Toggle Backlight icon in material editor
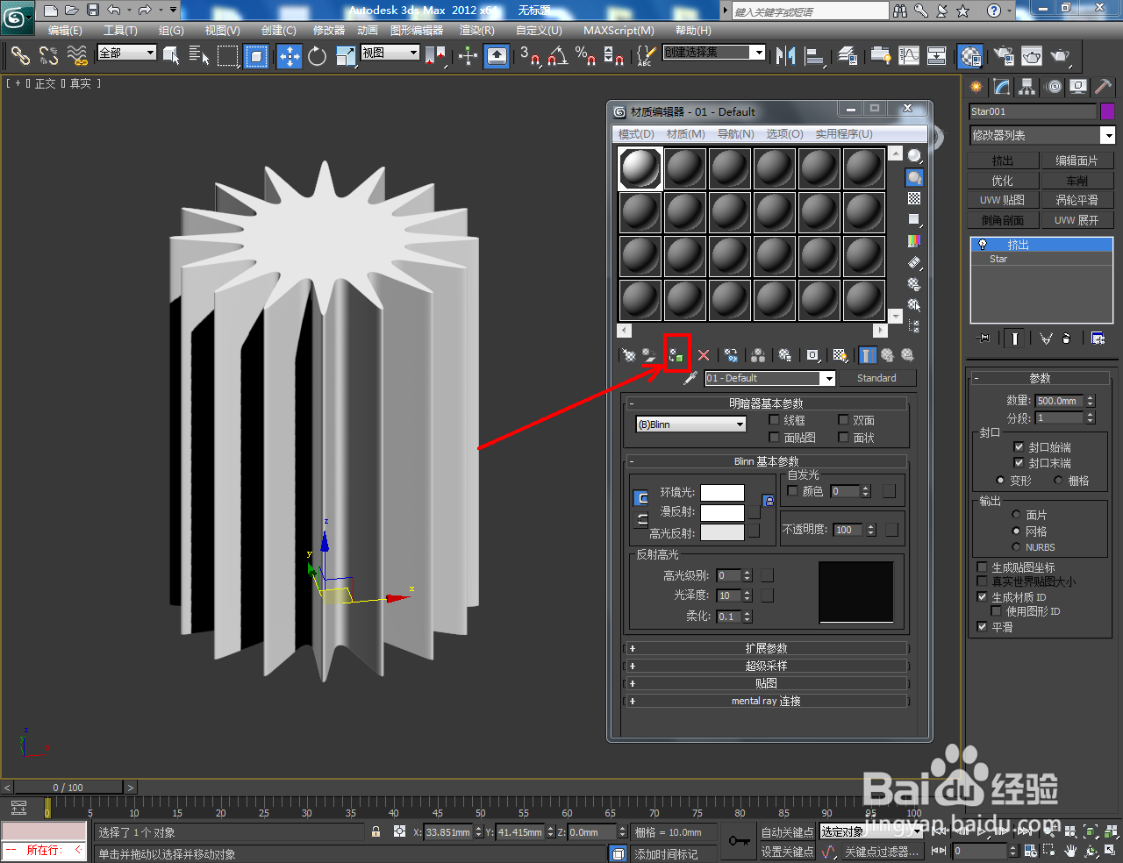1123x863 pixels. click(x=914, y=177)
